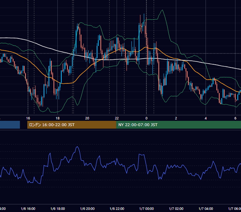241x212 pixels.
Task: Click hour label 6 on upper chart axis
Action: 235,118
